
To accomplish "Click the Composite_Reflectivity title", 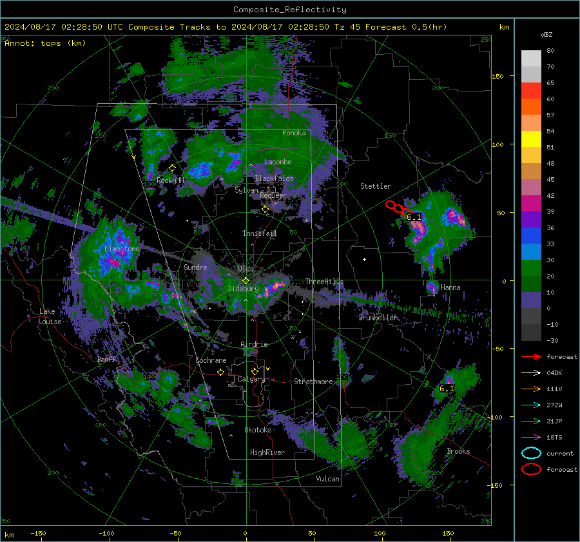I will pos(290,10).
